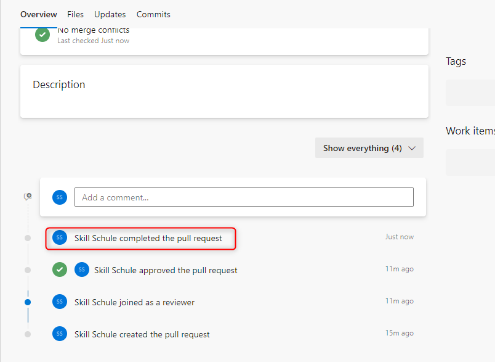Click the add comment icon beside the timeline

[28, 196]
